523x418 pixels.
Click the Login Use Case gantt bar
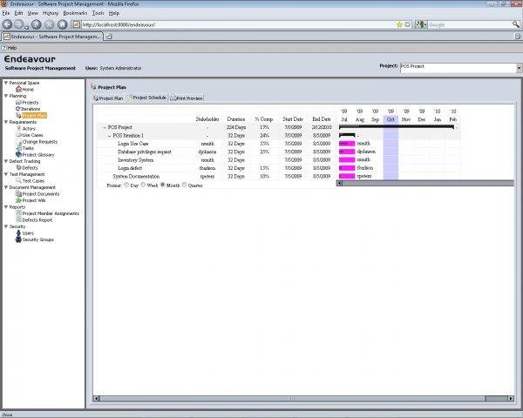point(346,143)
